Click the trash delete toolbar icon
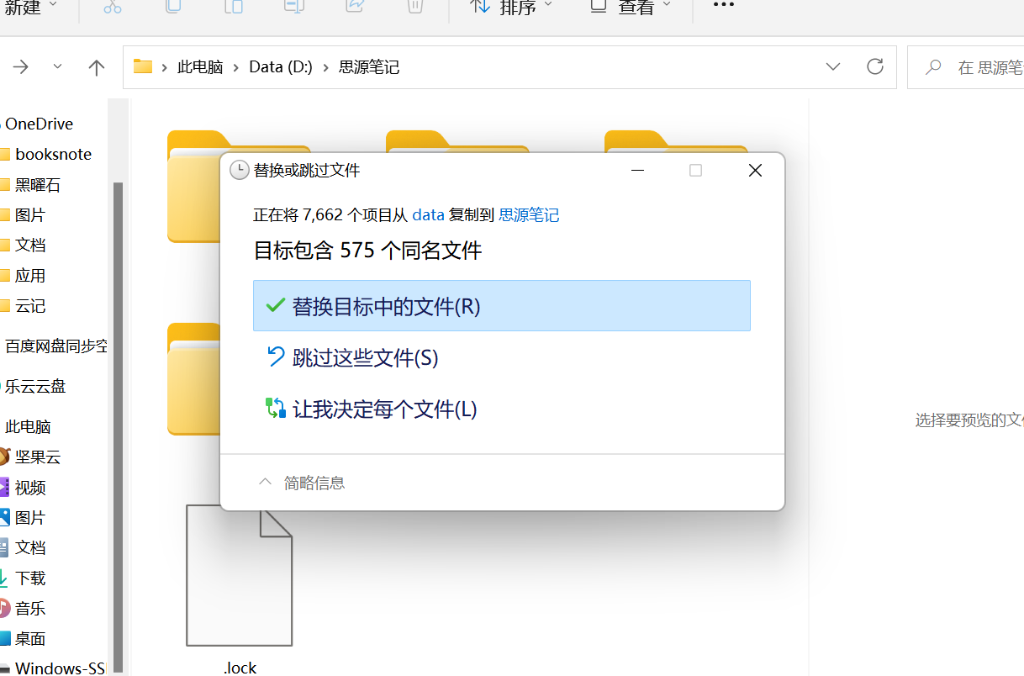 [x=414, y=7]
